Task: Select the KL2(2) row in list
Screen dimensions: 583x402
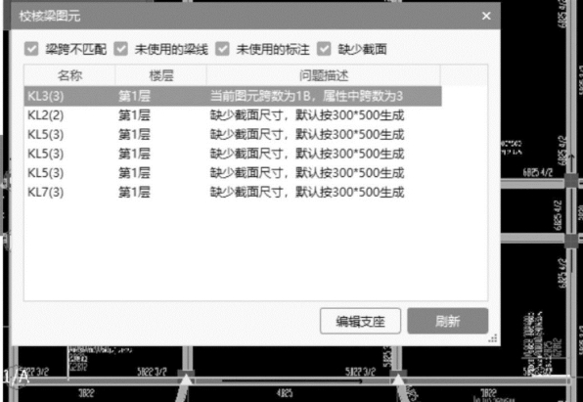Action: click(x=233, y=115)
